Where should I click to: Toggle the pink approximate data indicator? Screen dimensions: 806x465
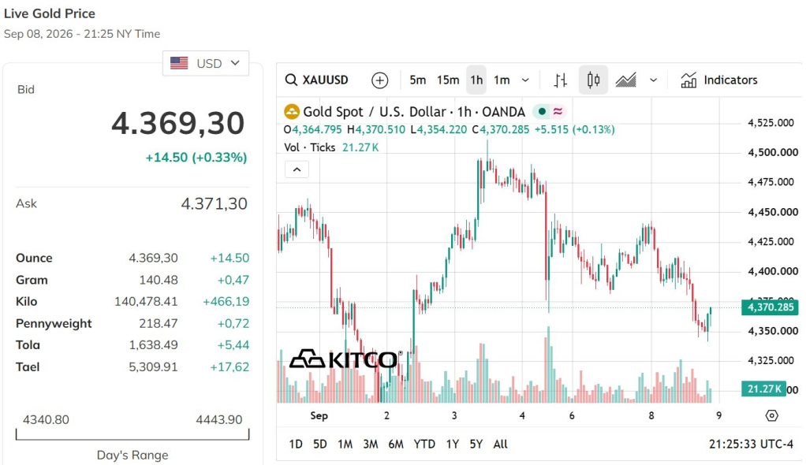558,111
